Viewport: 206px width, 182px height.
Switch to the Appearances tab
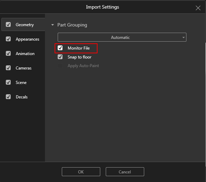click(x=27, y=39)
